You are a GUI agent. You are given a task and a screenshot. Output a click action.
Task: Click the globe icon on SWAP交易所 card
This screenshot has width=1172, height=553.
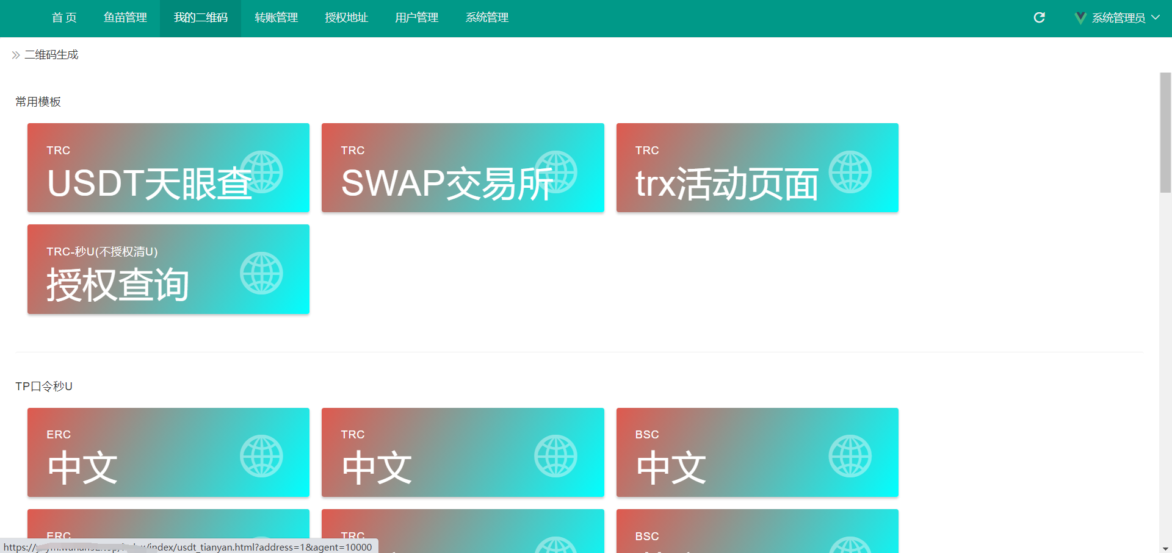click(x=555, y=172)
